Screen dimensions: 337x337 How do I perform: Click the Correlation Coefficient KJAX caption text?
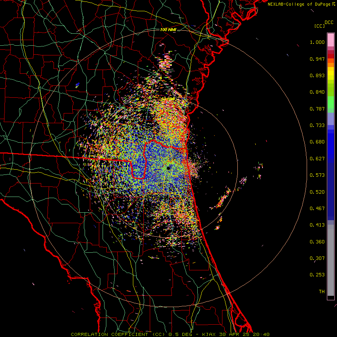[170, 334]
